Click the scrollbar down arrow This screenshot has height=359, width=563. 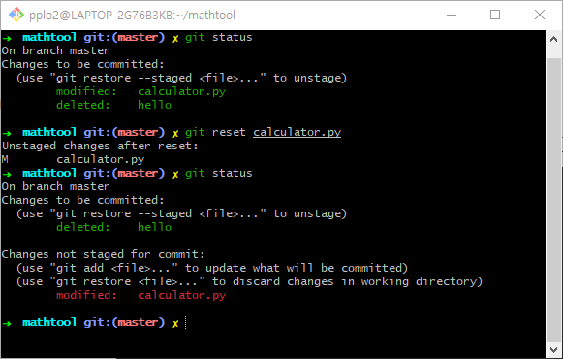pos(553,349)
